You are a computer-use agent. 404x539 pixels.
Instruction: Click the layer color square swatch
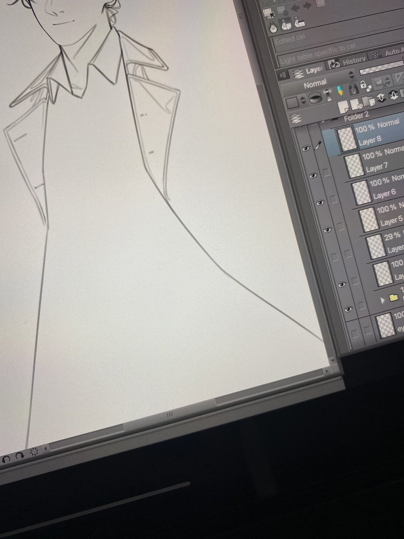(x=292, y=103)
